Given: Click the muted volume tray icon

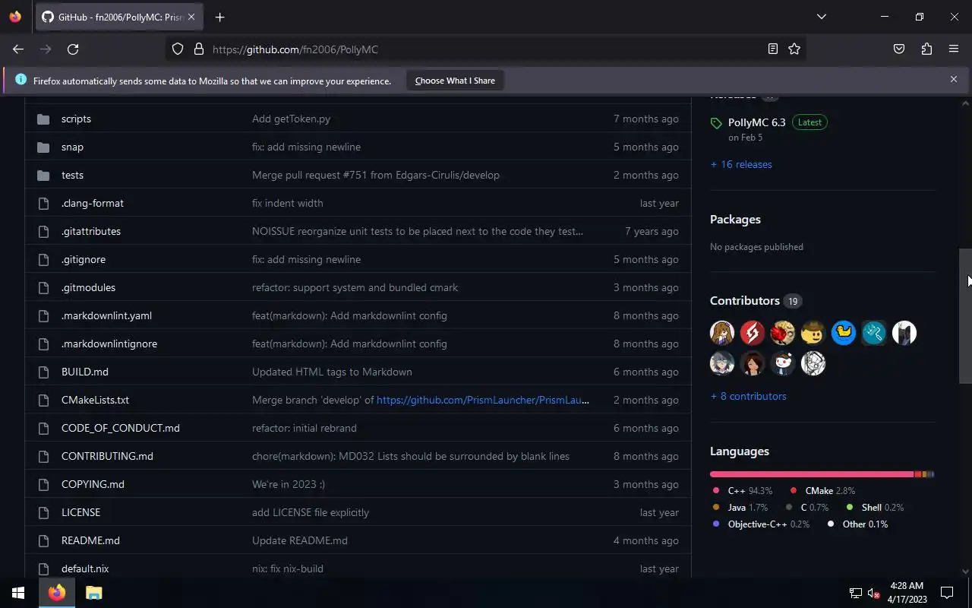Looking at the screenshot, I should [873, 593].
